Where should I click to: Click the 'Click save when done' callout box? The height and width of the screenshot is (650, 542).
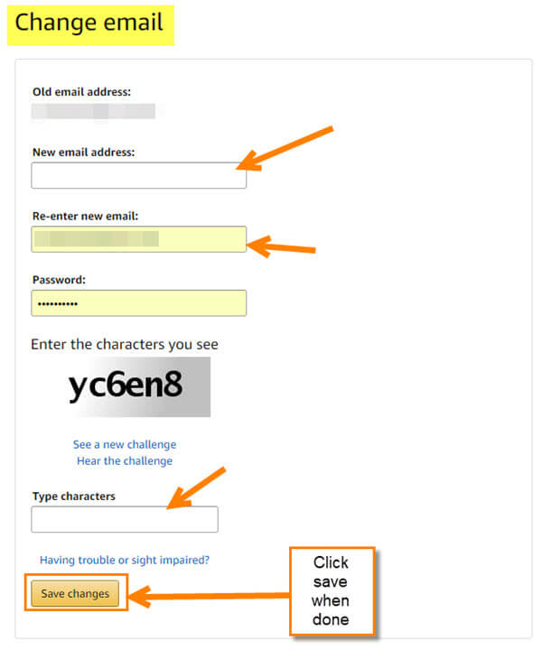point(332,591)
